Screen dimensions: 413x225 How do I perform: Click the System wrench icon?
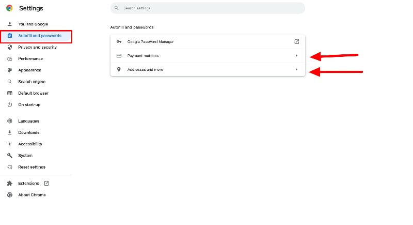9,155
